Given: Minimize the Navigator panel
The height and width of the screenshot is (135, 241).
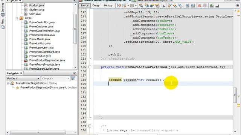Looking at the screenshot, I should (75, 73).
